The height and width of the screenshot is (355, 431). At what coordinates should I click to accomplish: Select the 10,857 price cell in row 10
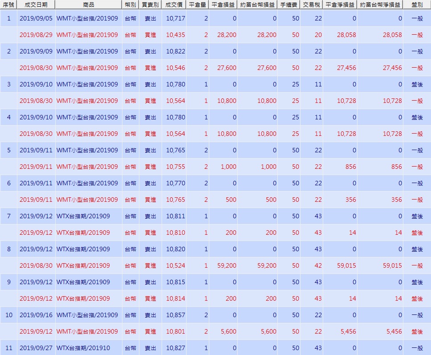click(x=175, y=315)
